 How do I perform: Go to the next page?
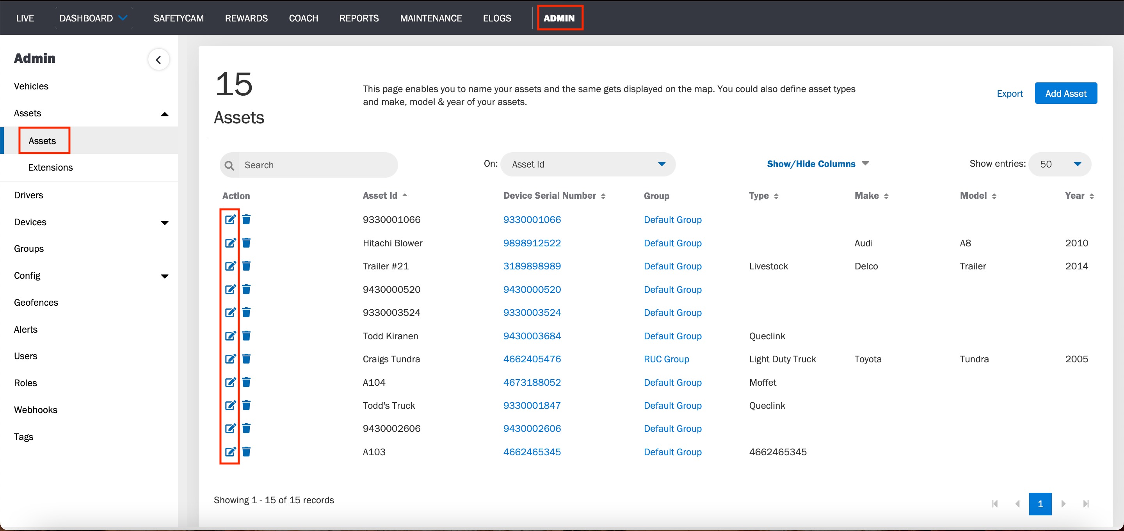[1064, 504]
